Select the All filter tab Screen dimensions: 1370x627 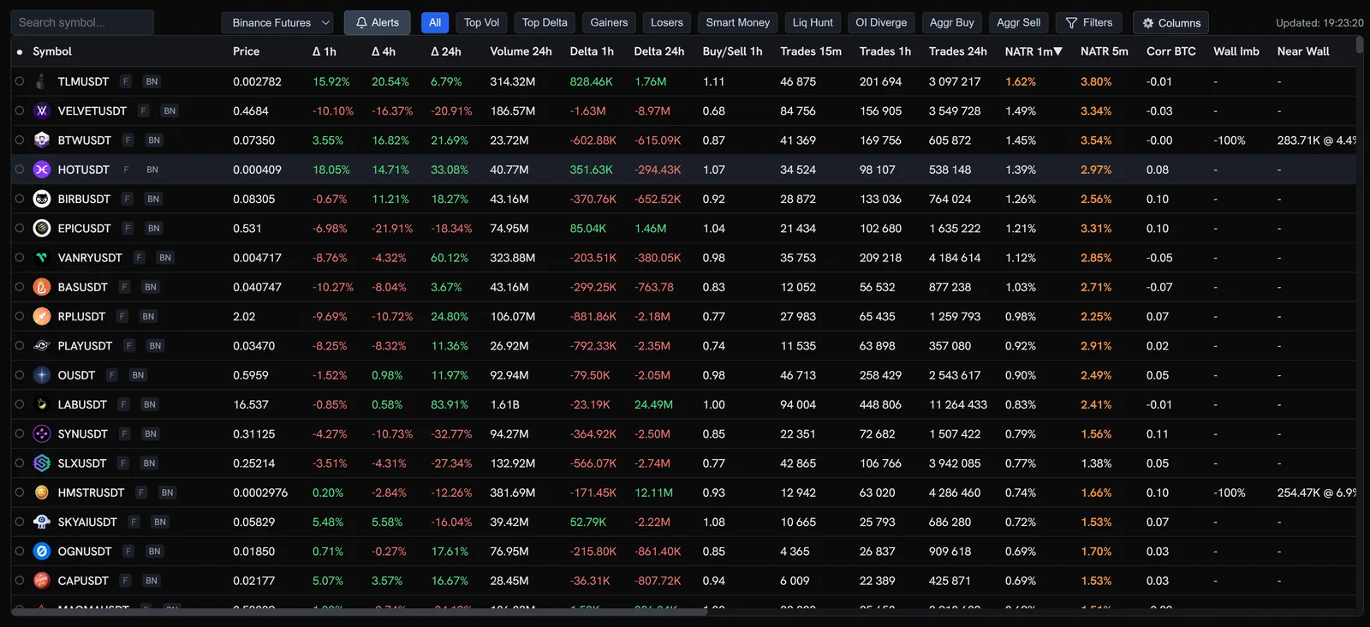(x=435, y=23)
